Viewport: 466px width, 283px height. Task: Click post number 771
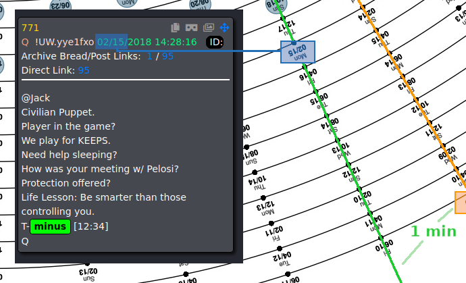[30, 28]
